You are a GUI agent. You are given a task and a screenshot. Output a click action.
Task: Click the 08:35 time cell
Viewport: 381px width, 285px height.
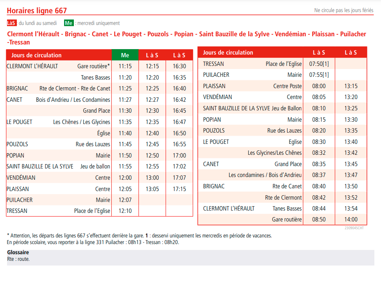319,164
